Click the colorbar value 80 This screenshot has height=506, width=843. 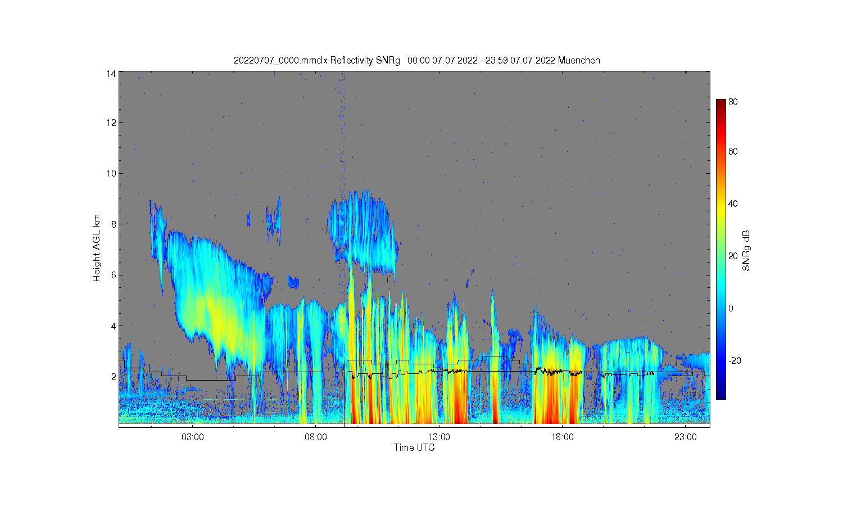click(x=733, y=102)
